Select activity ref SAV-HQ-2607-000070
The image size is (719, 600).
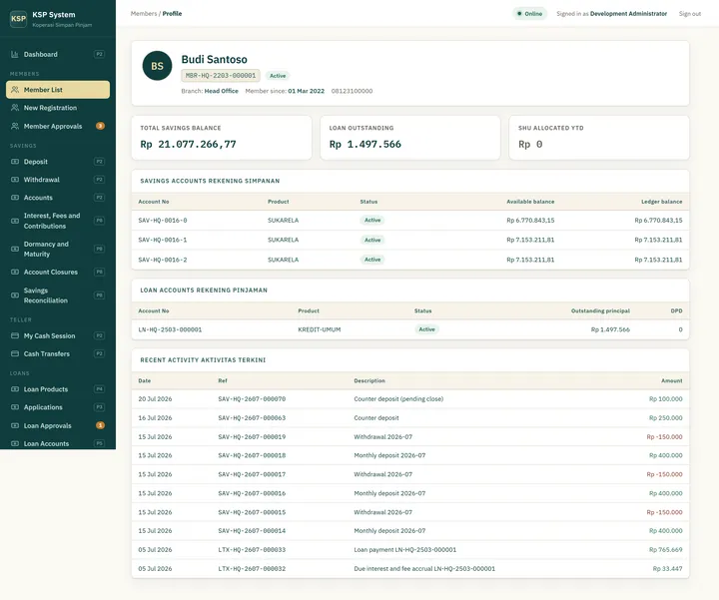tap(252, 399)
